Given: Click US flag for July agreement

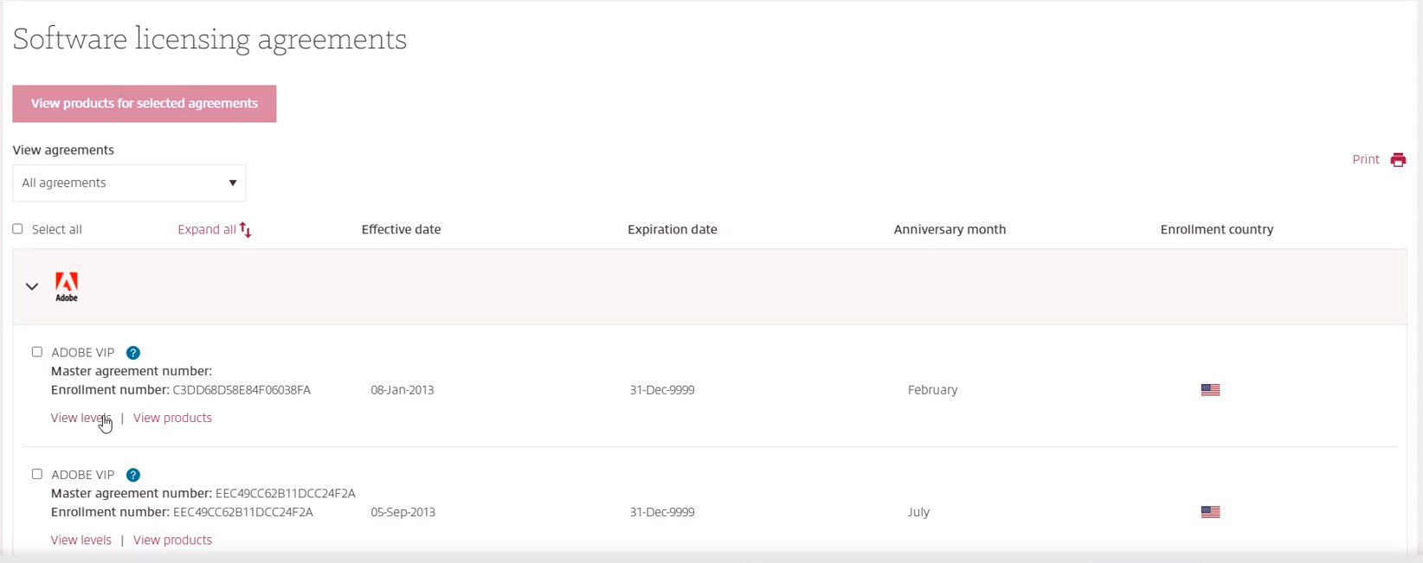Looking at the screenshot, I should tap(1210, 512).
